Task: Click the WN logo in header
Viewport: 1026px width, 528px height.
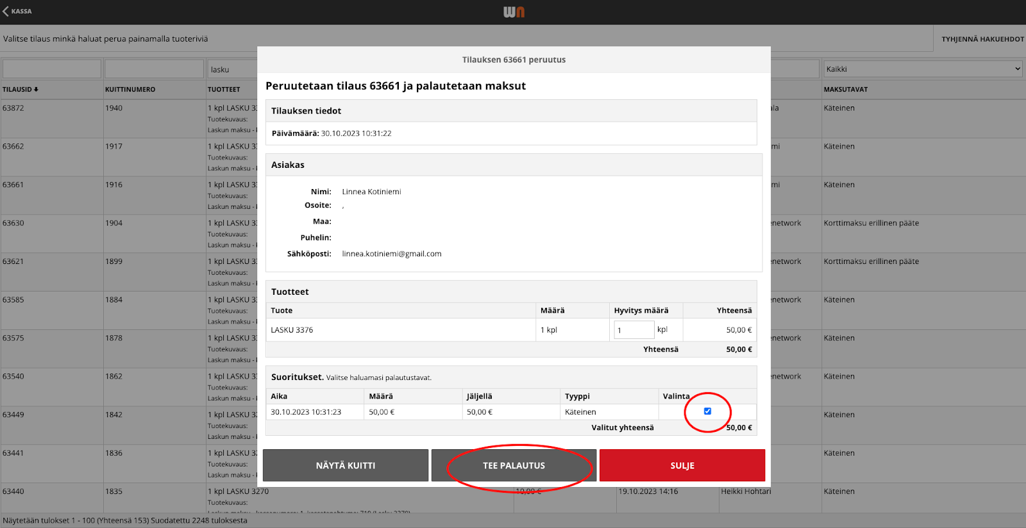Action: [514, 12]
